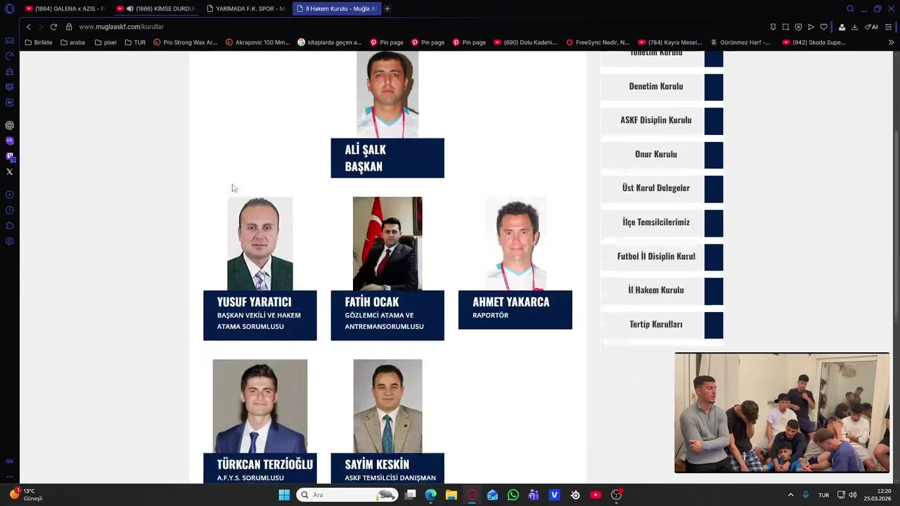The width and height of the screenshot is (900, 506).
Task: Open İlçe Temsilcilerimiz menu item
Action: (x=662, y=222)
